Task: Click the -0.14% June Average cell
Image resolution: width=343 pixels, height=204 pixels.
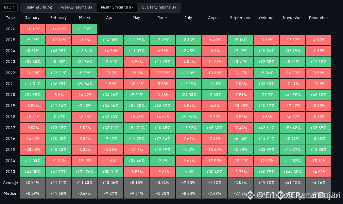Action: [x=162, y=183]
